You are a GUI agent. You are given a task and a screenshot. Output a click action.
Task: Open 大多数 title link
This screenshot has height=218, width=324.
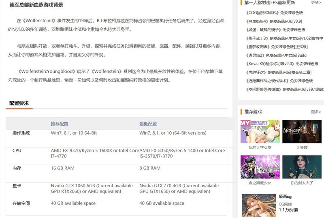(302, 147)
